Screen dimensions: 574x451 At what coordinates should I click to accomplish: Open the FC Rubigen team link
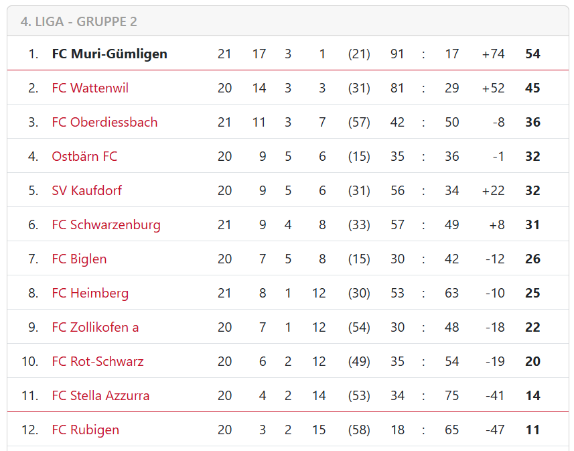[86, 430]
